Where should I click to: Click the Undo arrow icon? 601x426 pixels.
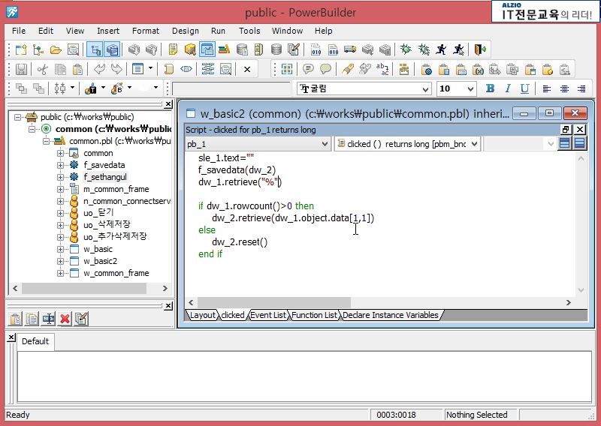(99, 69)
